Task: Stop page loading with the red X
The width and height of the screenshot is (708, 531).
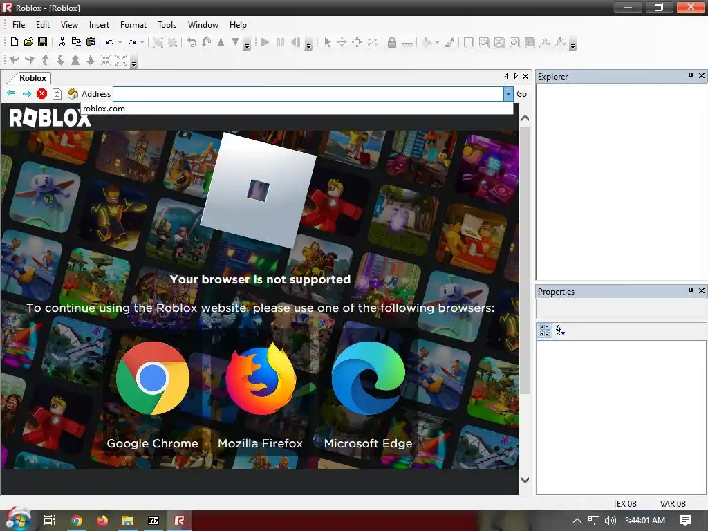Action: 42,93
